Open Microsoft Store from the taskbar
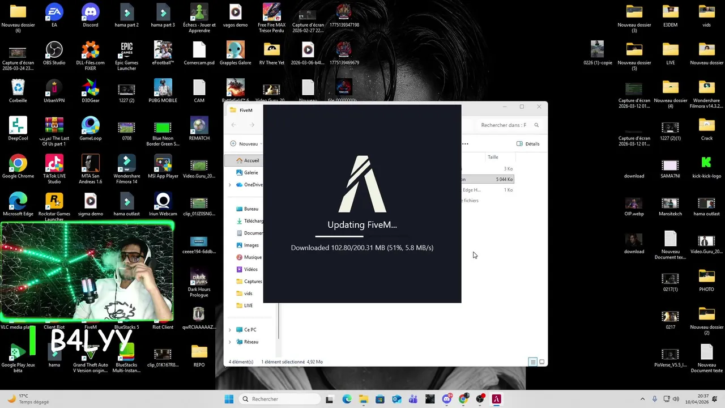 (380, 399)
